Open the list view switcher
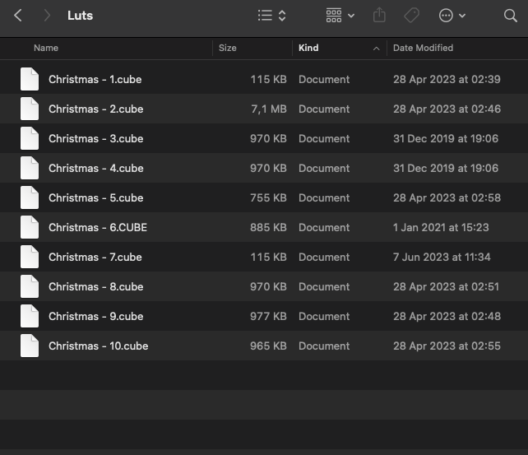Viewport: 528px width, 455px height. coord(271,16)
